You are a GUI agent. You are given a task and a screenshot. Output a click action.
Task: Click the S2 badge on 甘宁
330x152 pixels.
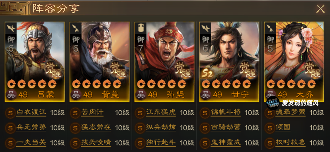(207, 74)
